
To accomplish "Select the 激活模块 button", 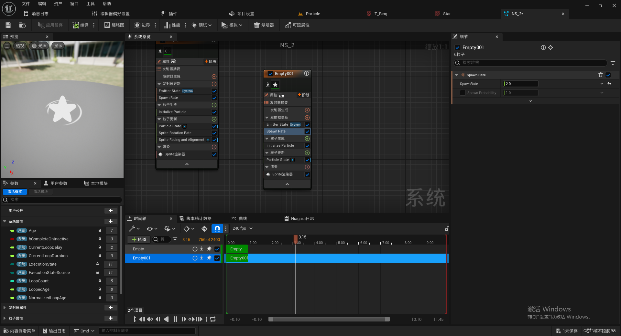I will pos(41,192).
